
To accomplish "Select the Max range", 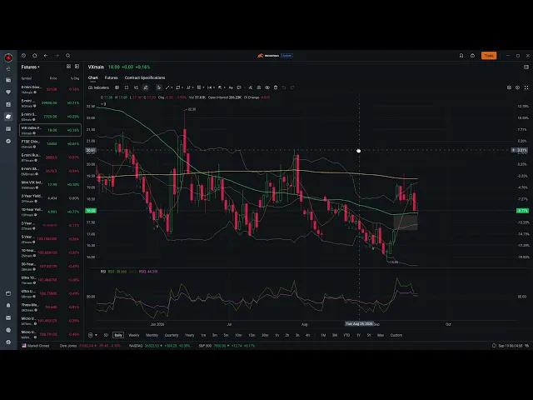I will click(x=381, y=335).
